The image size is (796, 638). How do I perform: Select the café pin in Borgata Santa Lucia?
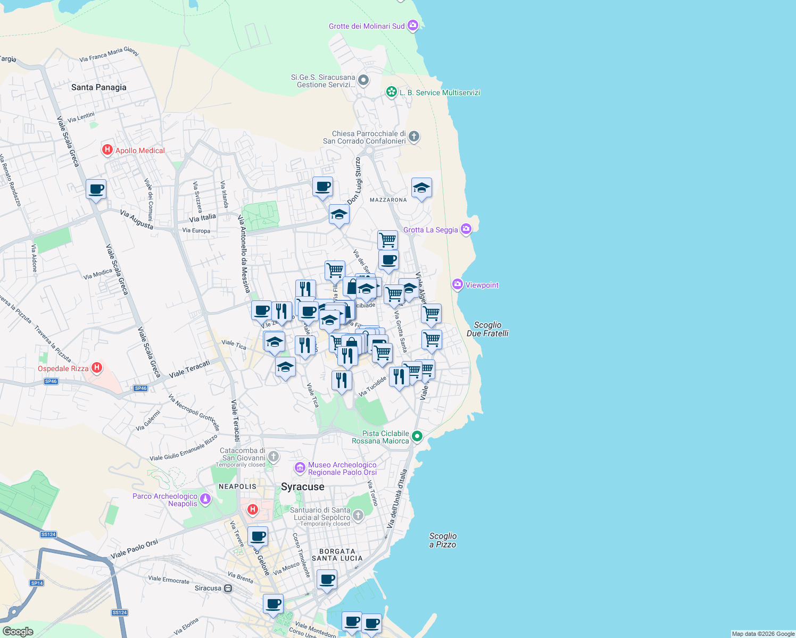327,578
